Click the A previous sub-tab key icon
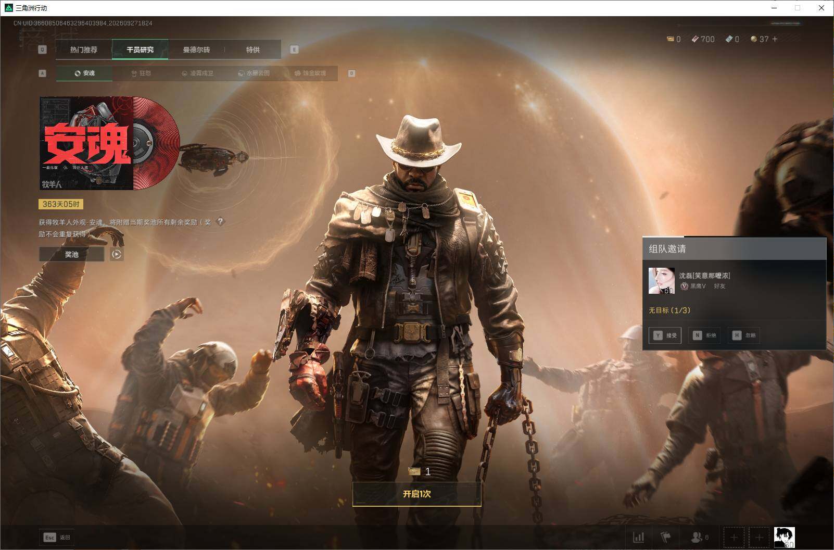834x550 pixels. pyautogui.click(x=43, y=73)
